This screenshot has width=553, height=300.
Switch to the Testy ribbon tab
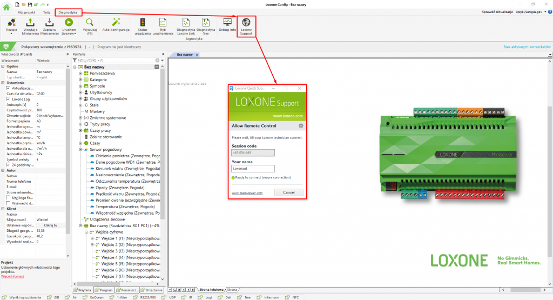46,11
